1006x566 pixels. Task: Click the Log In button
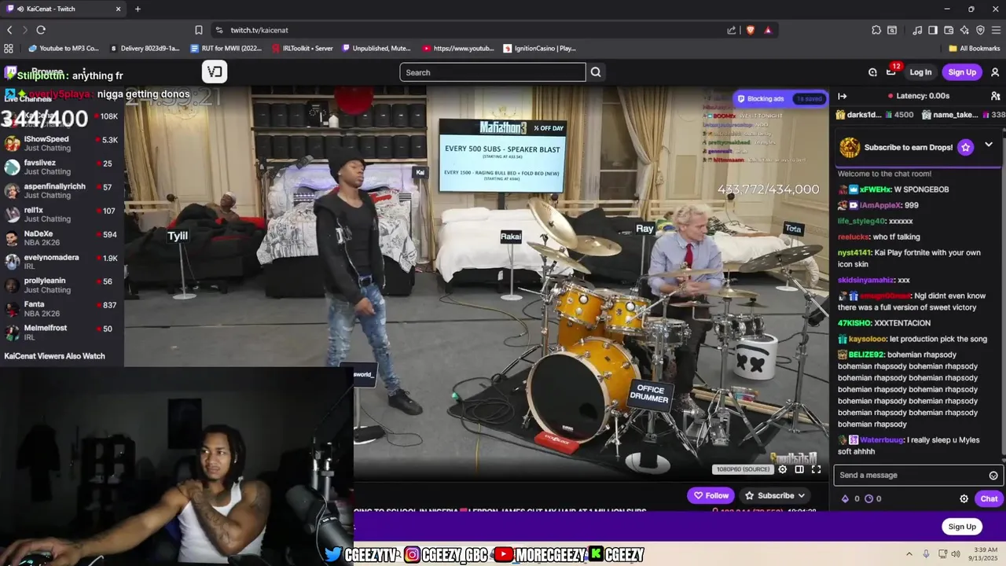920,72
